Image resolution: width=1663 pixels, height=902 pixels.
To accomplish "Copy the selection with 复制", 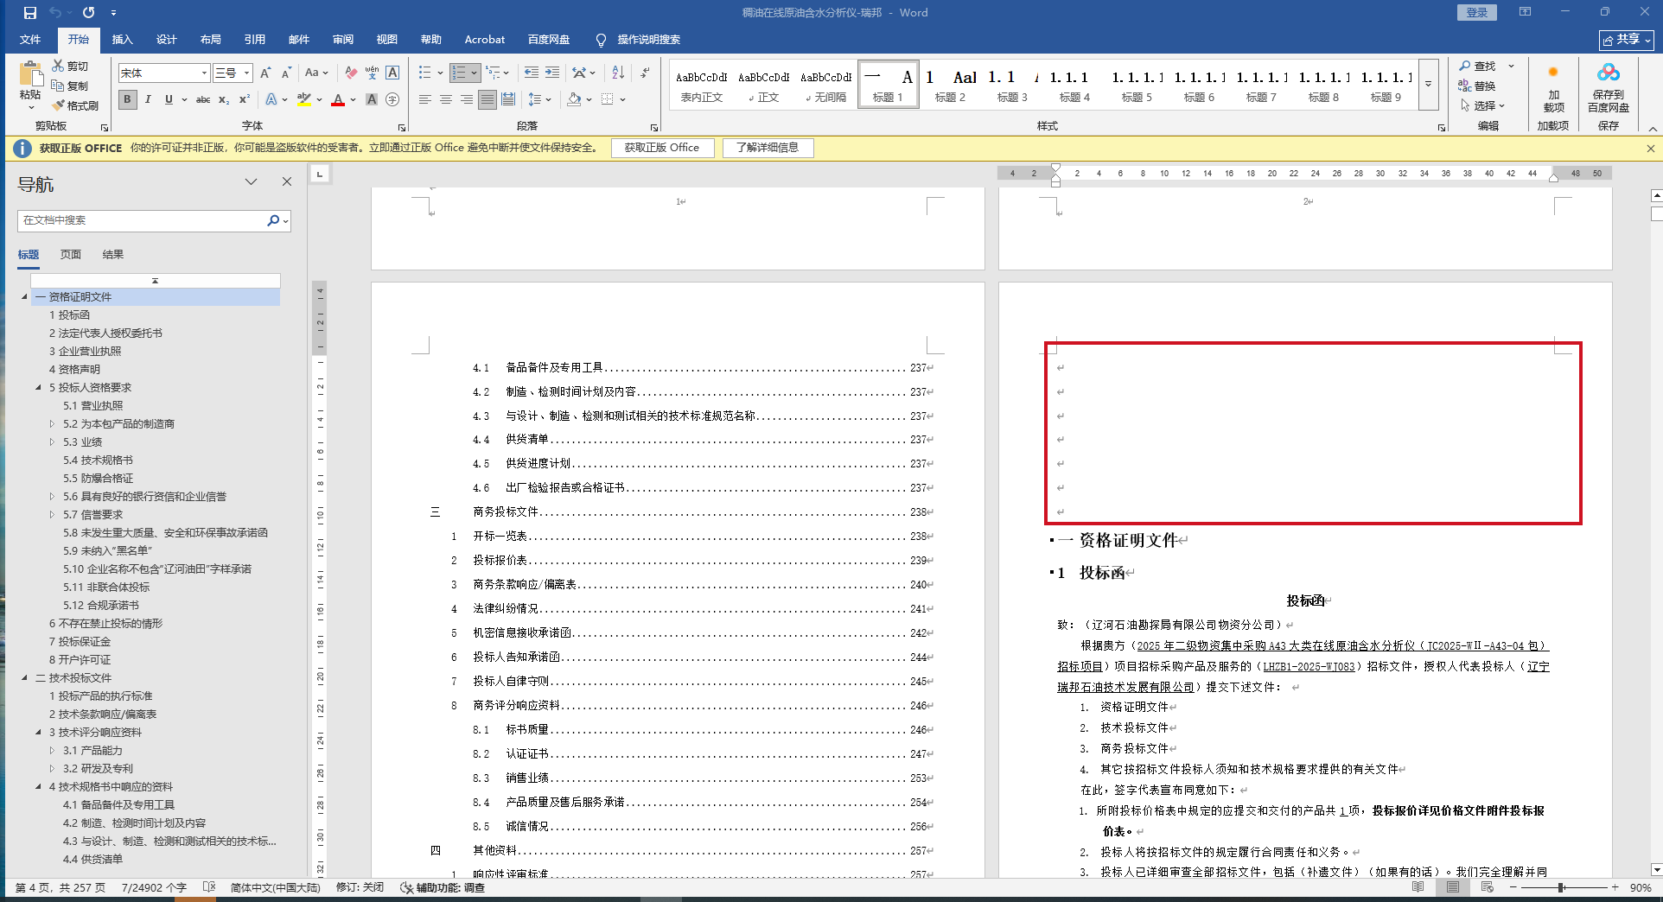I will coord(70,86).
